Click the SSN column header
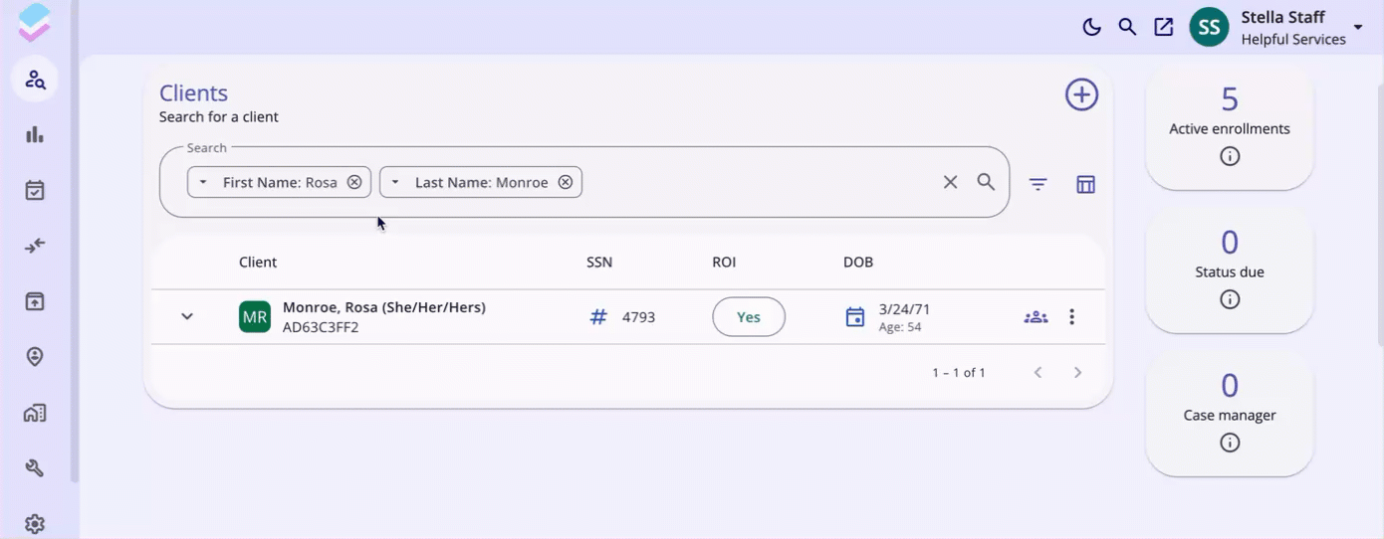This screenshot has width=1384, height=539. (599, 263)
